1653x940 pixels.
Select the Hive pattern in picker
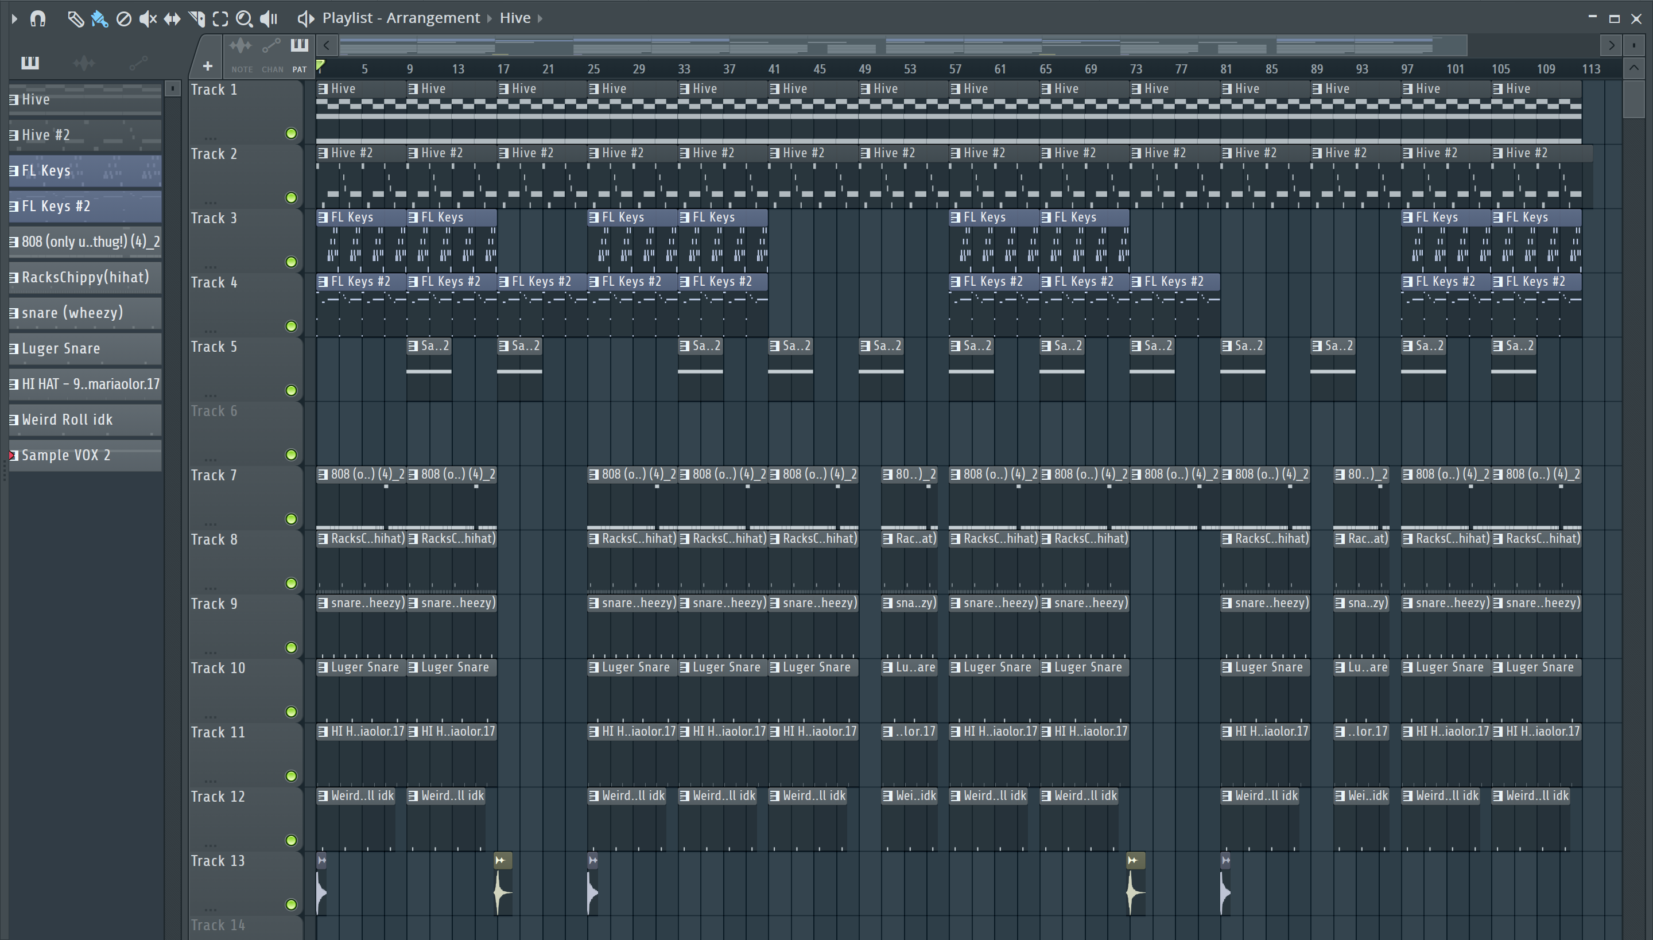[85, 99]
